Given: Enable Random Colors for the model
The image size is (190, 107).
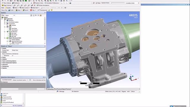Looking at the screenshot, I should (x=38, y=3).
